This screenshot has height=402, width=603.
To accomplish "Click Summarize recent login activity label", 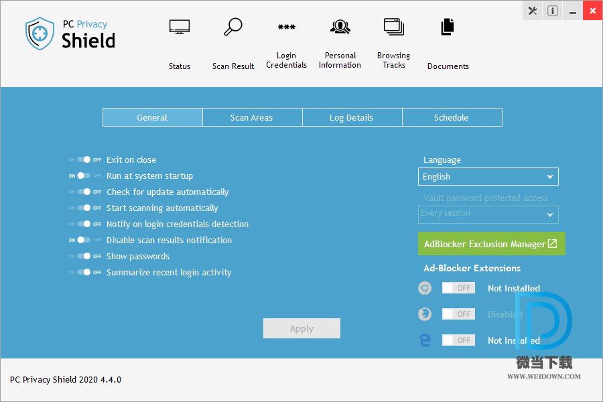I will coord(169,273).
